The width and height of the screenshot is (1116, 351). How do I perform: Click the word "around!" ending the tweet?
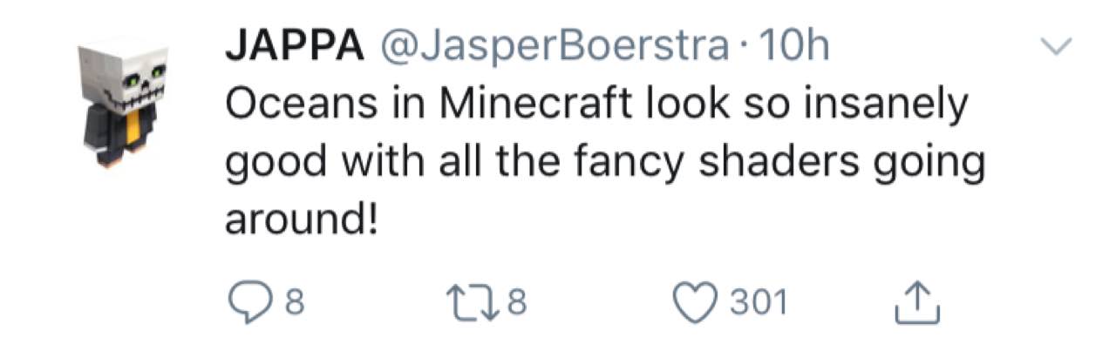tap(301, 219)
